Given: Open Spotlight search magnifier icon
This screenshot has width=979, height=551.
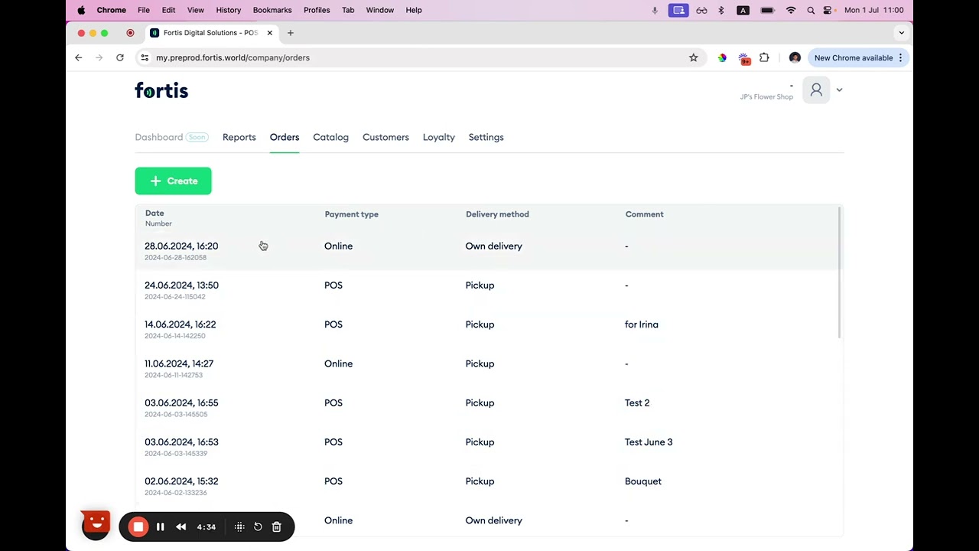Looking at the screenshot, I should [x=811, y=10].
